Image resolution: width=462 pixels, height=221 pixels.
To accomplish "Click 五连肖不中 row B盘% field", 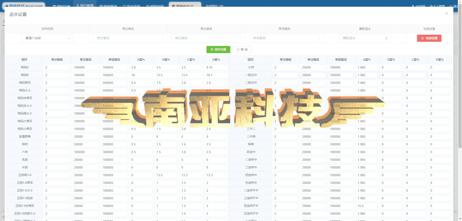I will point(391,213).
